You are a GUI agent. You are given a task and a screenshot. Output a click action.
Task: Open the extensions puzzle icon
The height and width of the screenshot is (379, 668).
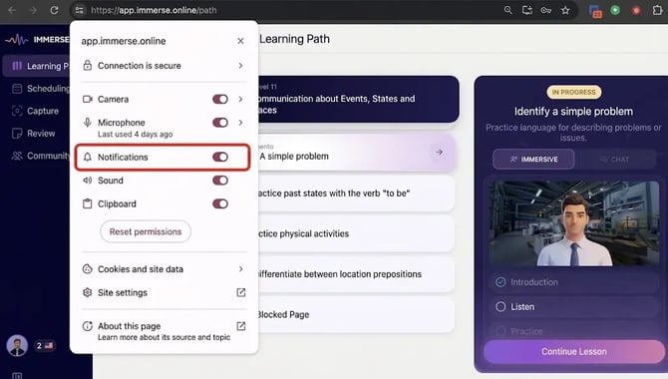[x=657, y=10]
